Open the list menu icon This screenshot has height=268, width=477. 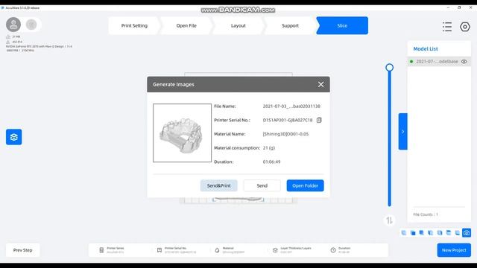pos(447,27)
